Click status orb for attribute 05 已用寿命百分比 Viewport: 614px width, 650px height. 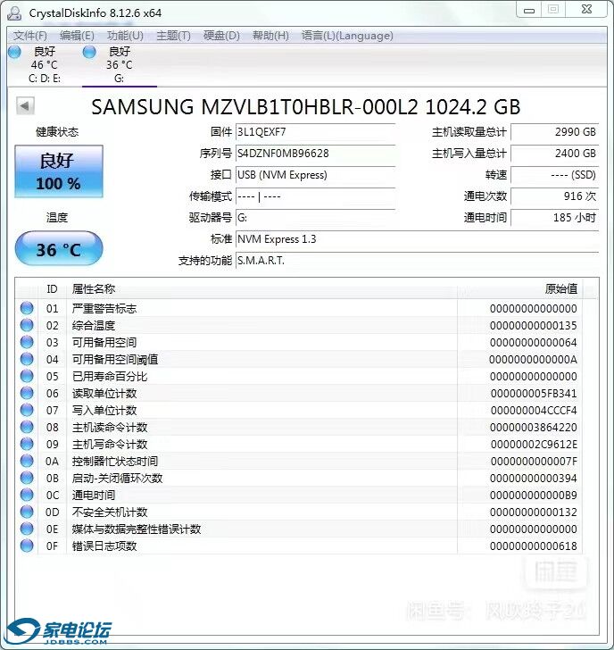[x=27, y=376]
